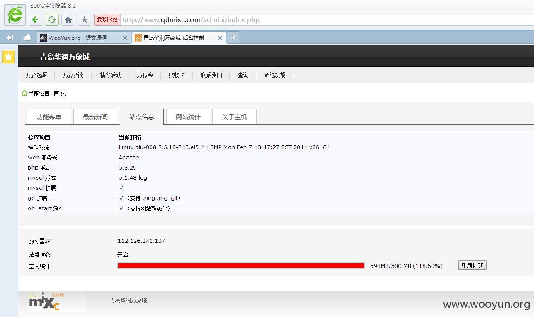Open the 筛选功能 menu
The height and width of the screenshot is (317, 534).
click(x=275, y=75)
